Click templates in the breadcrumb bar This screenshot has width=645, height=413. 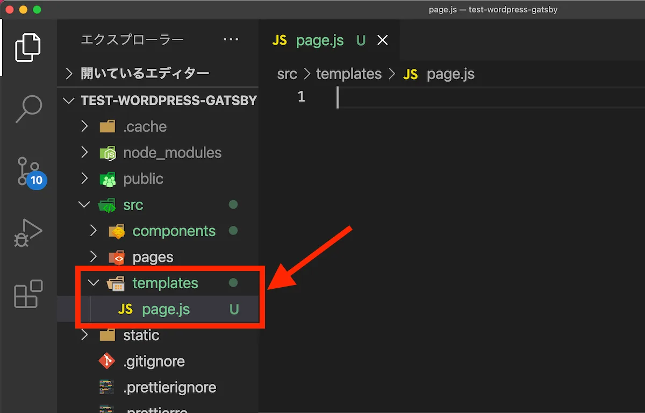click(348, 74)
